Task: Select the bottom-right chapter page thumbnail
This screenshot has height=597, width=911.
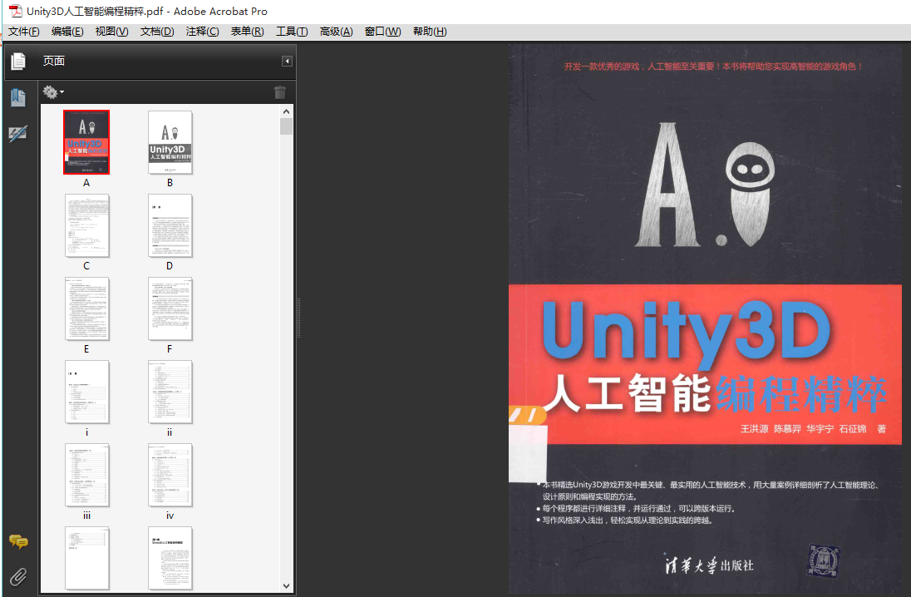Action: [170, 558]
